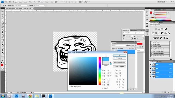Screen dimensions: 175x98
Task: Open Chrome from the Windows taskbar
Action: (x=30, y=96)
